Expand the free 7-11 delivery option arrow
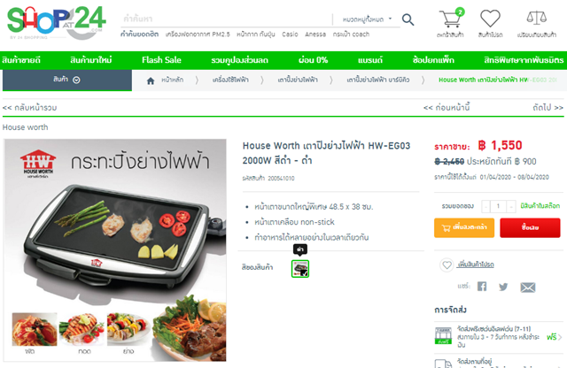This screenshot has width=567, height=368. [559, 337]
